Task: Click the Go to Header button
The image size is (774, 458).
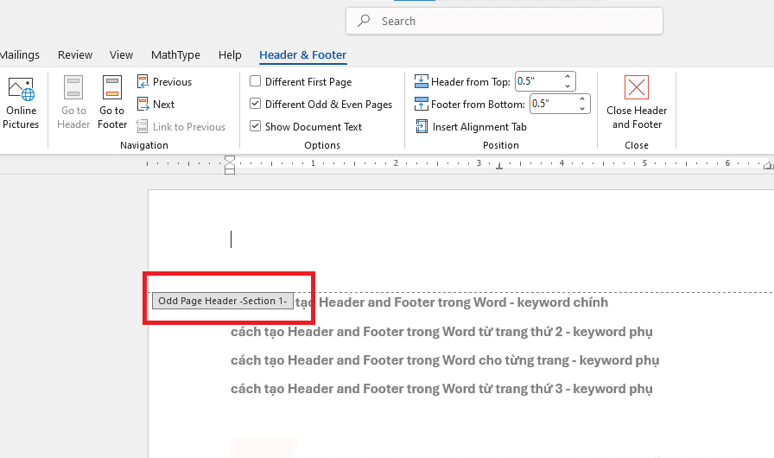Action: tap(73, 104)
